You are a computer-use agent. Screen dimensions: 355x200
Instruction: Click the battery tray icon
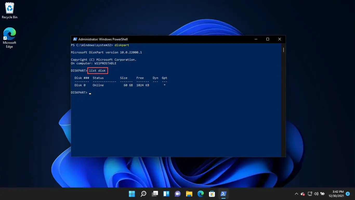(x=323, y=194)
